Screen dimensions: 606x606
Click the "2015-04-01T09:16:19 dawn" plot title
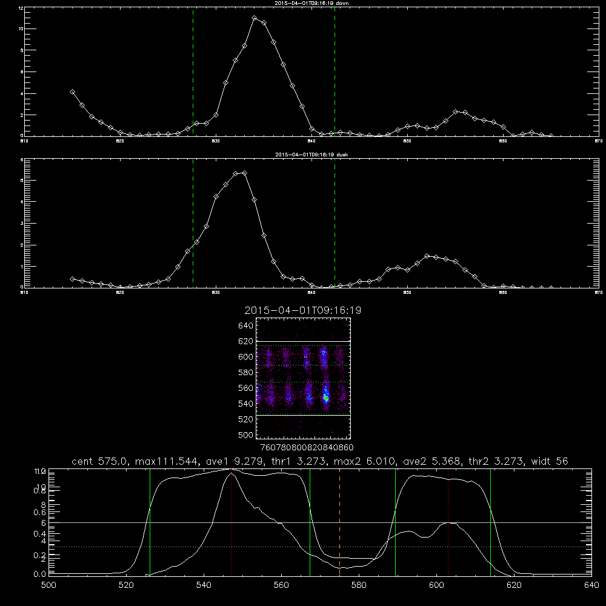point(311,3)
